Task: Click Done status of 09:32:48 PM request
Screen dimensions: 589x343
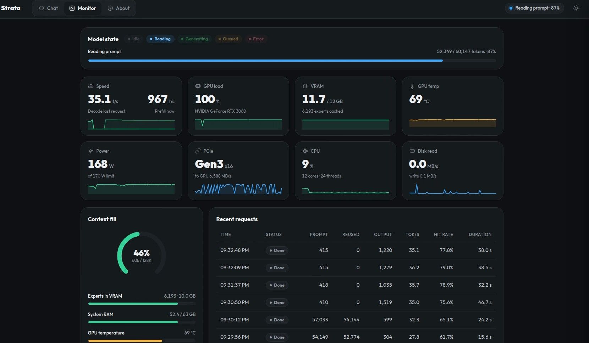Action: [277, 251]
